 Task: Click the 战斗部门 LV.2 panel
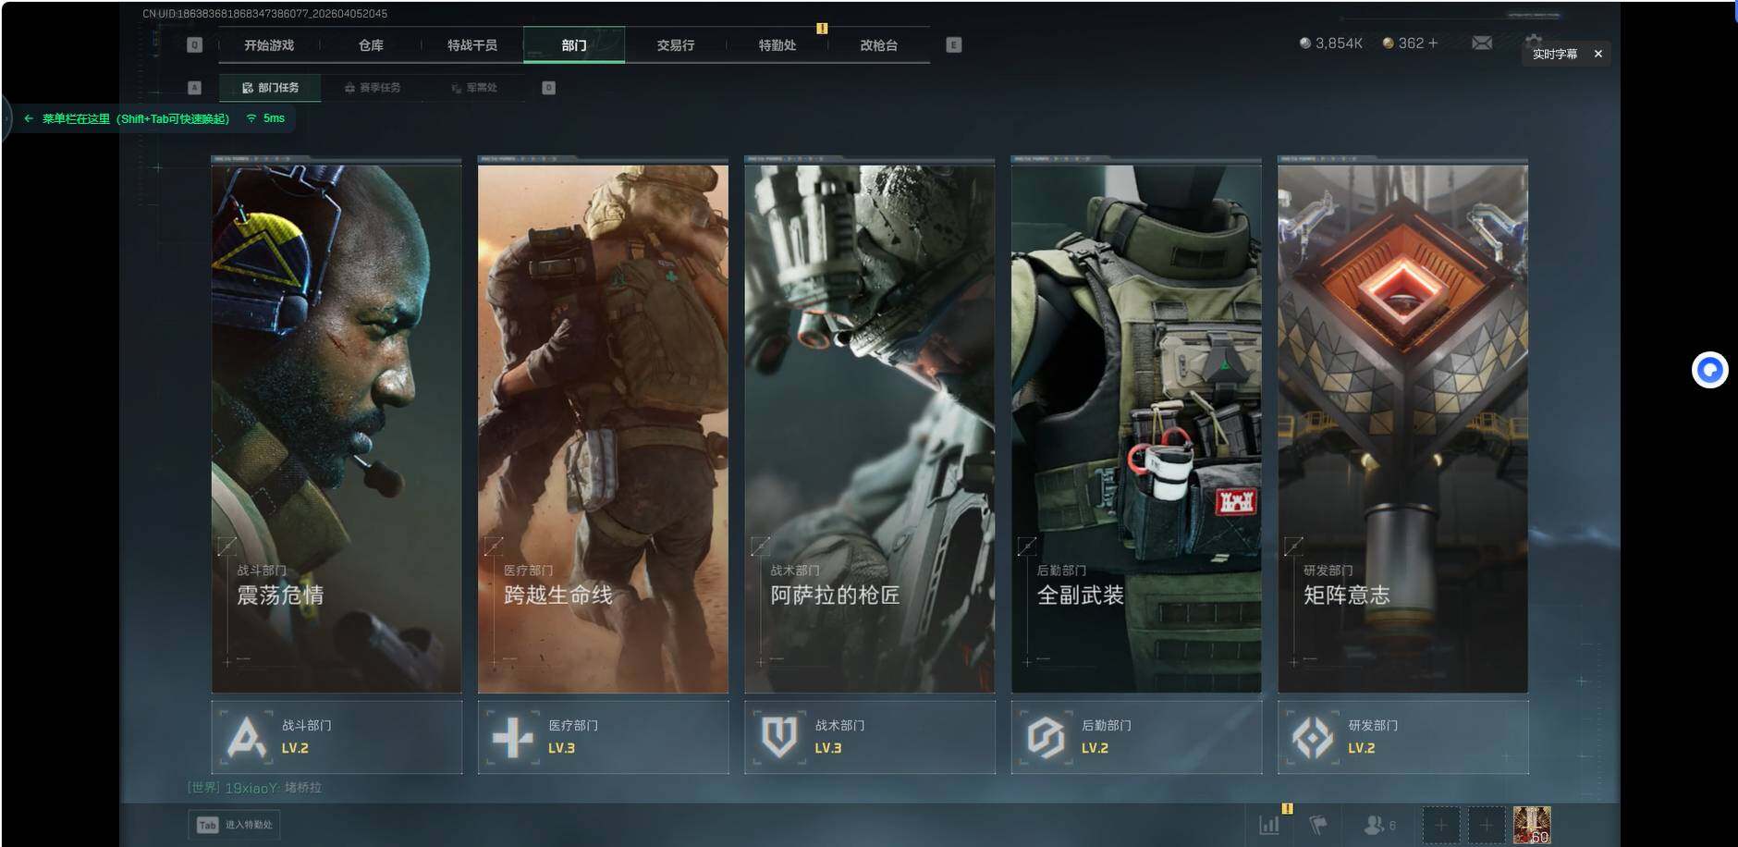(x=337, y=737)
